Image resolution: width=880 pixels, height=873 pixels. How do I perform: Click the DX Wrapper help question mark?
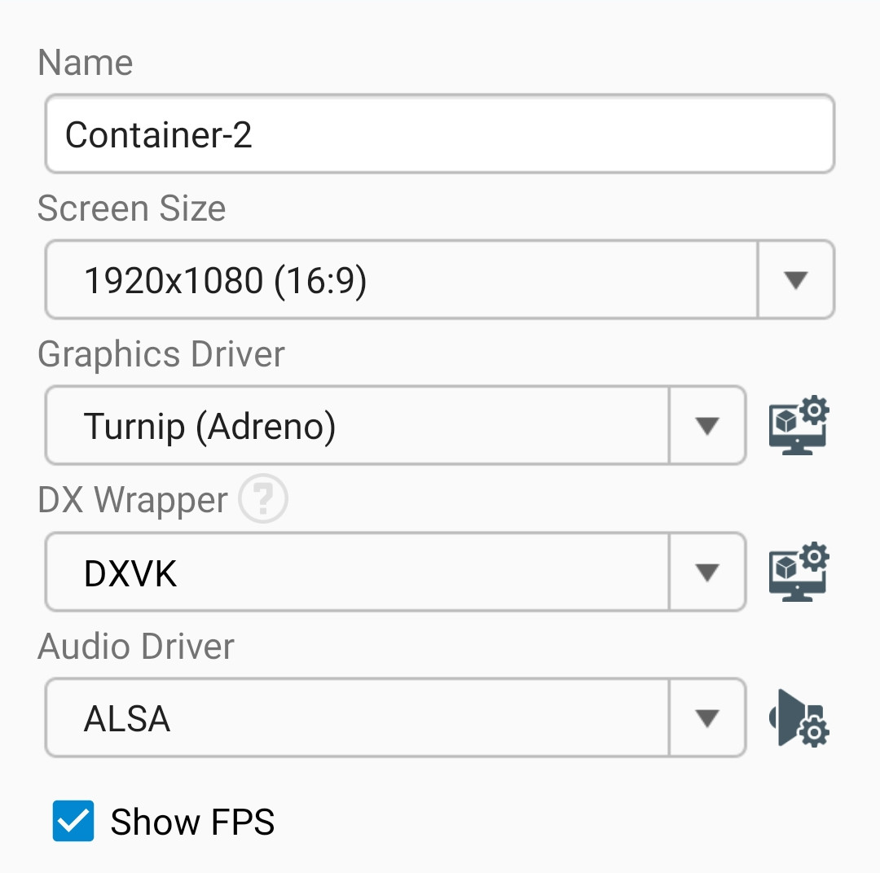[x=262, y=500]
